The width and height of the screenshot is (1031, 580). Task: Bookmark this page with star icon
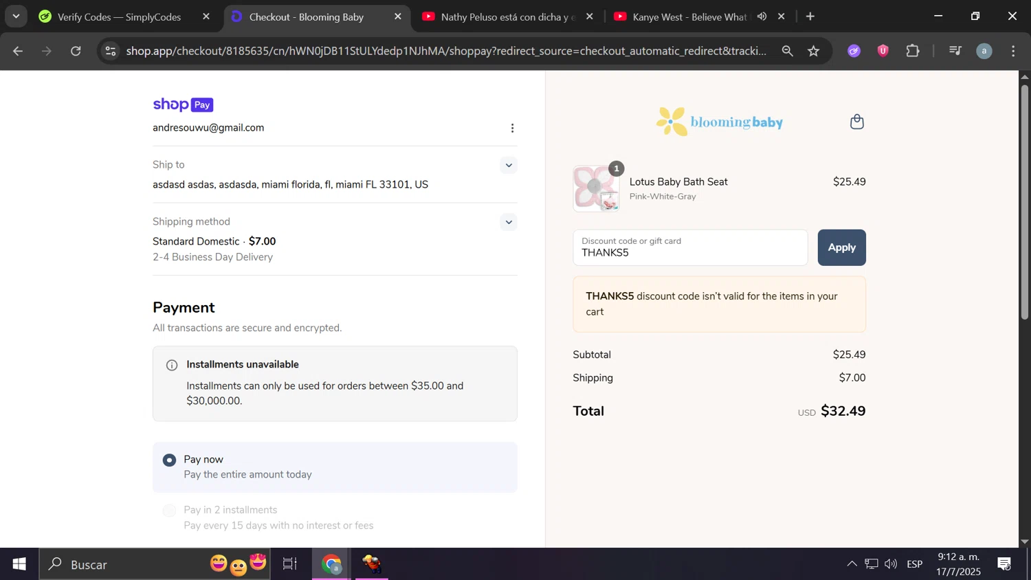tap(814, 51)
